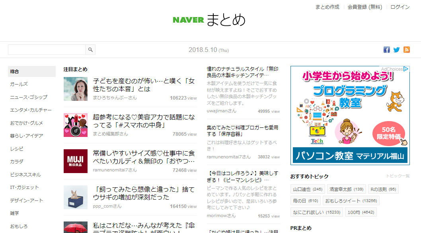Click the PRまとめ heading
The height and width of the screenshot is (233, 421).
pos(301,228)
